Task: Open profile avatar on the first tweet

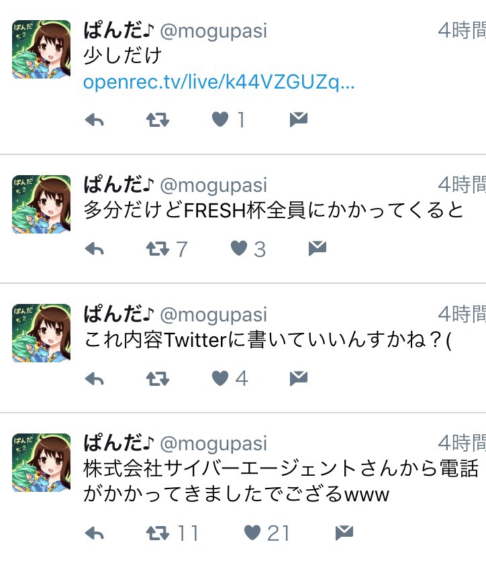Action: (41, 50)
